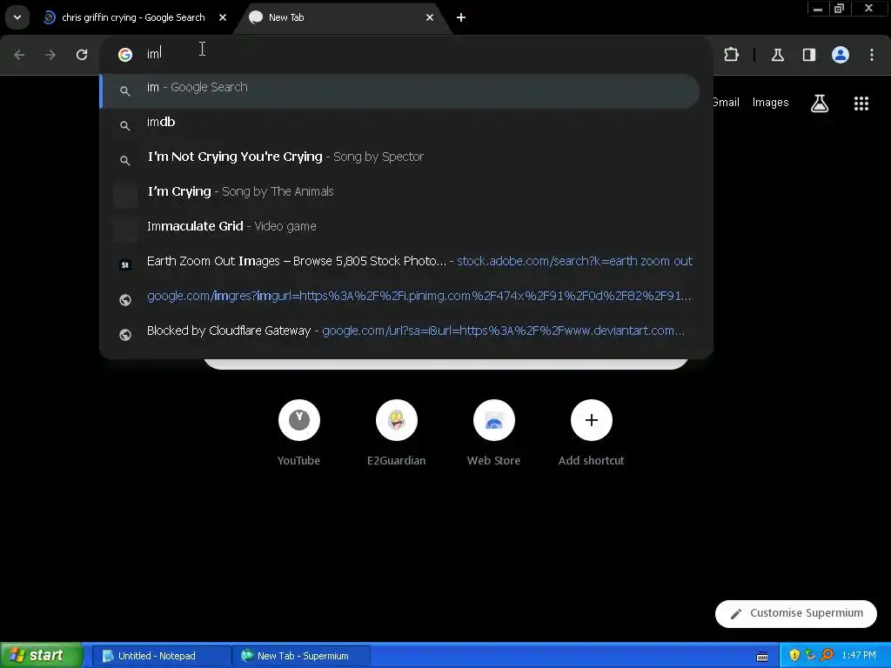Switch to the chris griffin crying tab

tap(135, 17)
